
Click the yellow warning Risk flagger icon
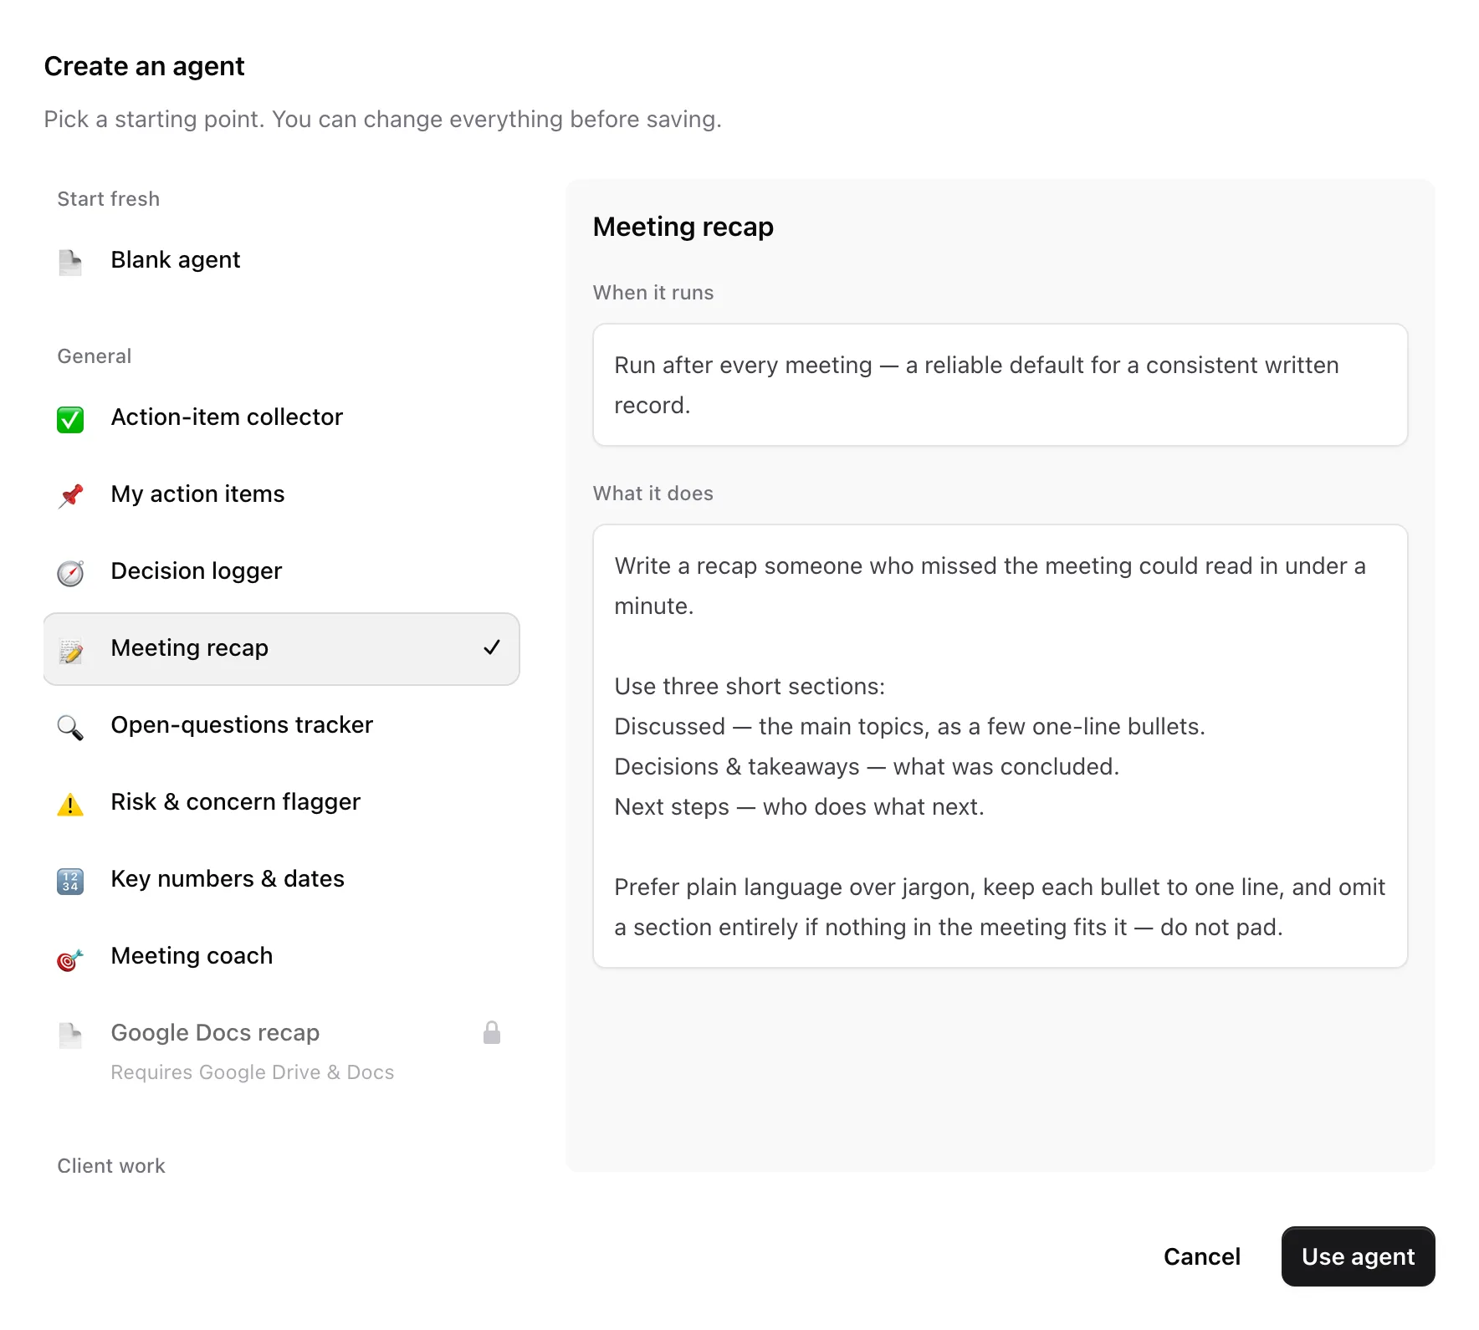70,804
